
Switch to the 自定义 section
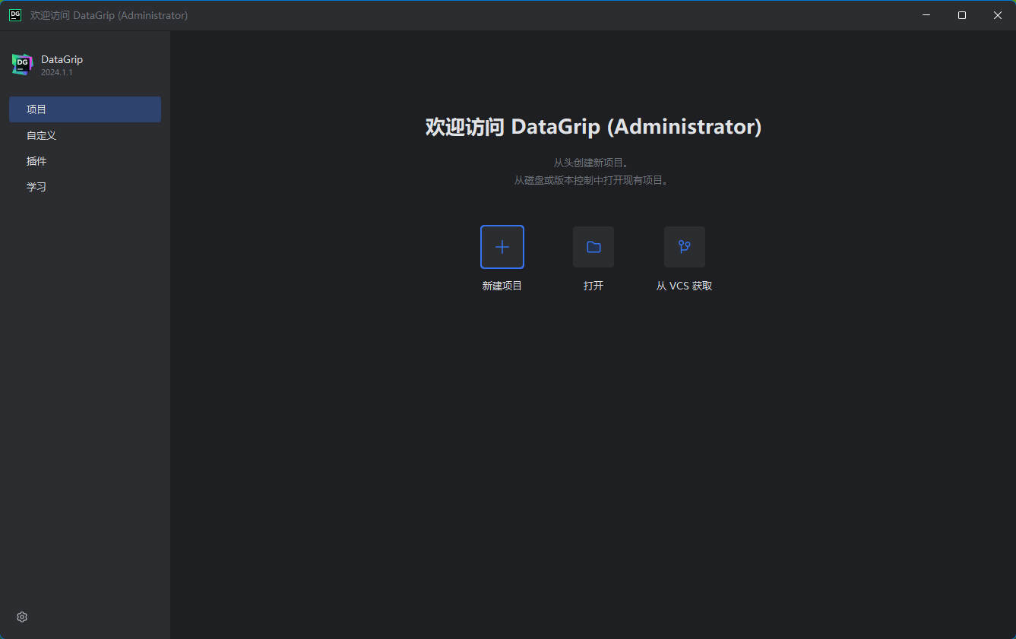tap(41, 134)
